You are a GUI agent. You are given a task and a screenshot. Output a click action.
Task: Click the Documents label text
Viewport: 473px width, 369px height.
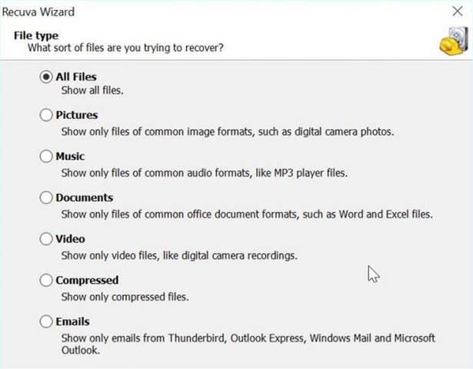pyautogui.click(x=85, y=198)
